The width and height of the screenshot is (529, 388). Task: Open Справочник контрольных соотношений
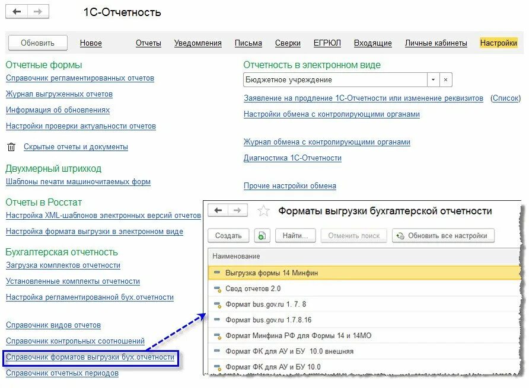tap(75, 341)
